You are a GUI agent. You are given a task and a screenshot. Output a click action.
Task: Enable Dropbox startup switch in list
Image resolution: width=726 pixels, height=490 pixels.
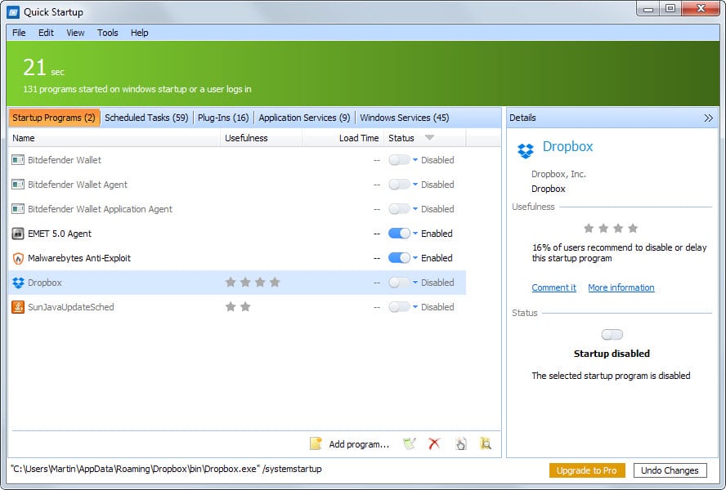point(399,283)
